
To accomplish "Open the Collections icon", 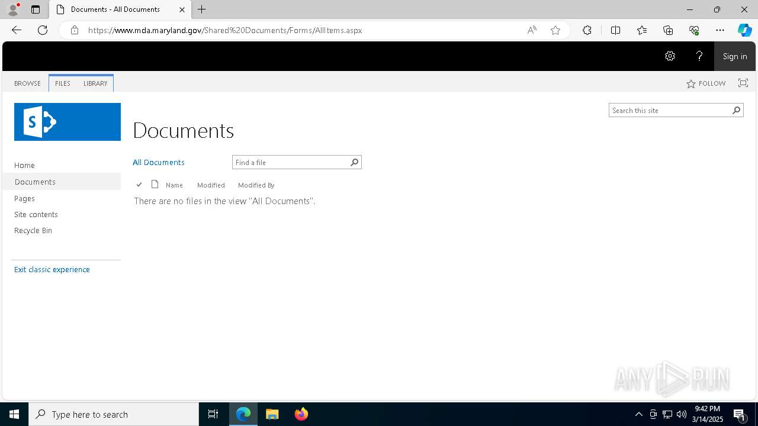I will pyautogui.click(x=668, y=30).
